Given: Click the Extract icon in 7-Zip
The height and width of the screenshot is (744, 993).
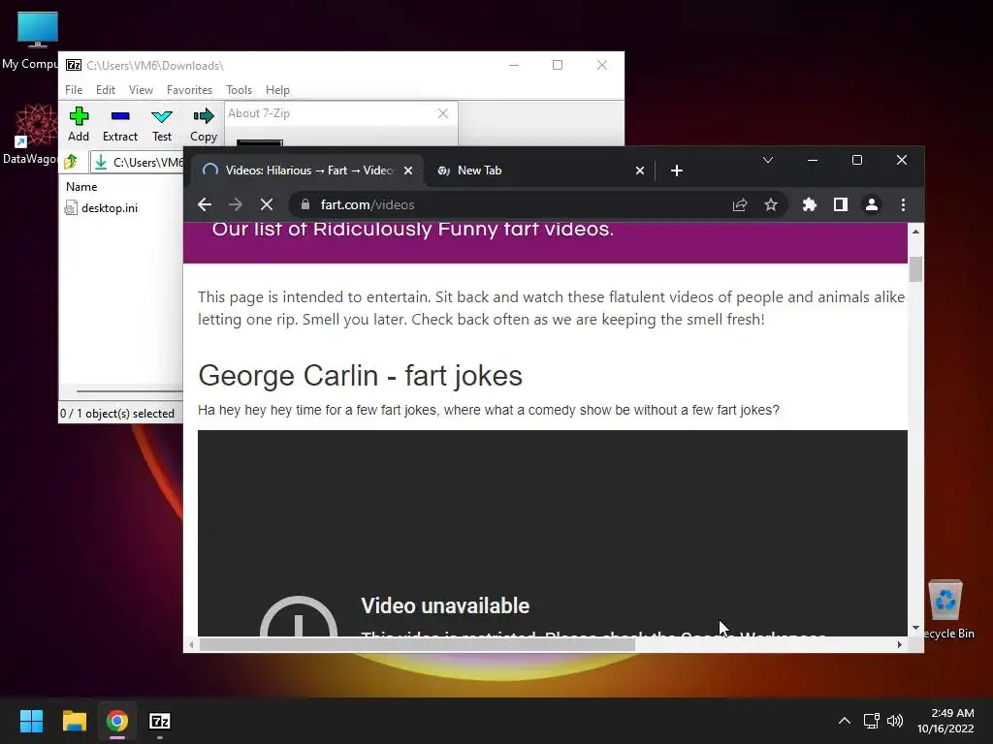Looking at the screenshot, I should click(119, 124).
